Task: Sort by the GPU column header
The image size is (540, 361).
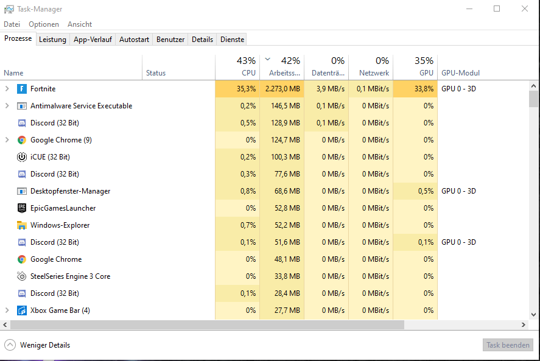Action: pyautogui.click(x=415, y=68)
